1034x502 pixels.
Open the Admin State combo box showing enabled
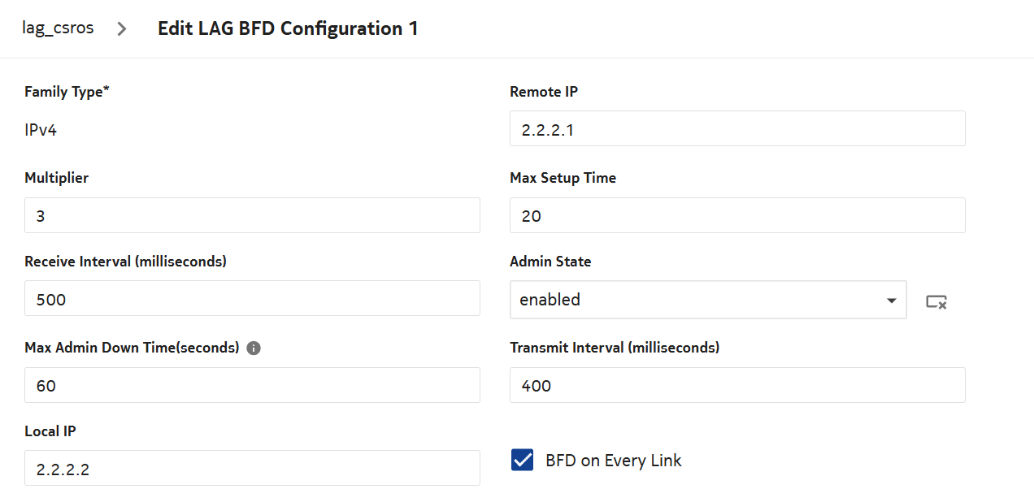[699, 300]
